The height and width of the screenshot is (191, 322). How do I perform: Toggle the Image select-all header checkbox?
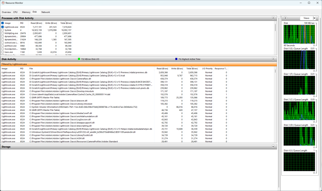2,23
